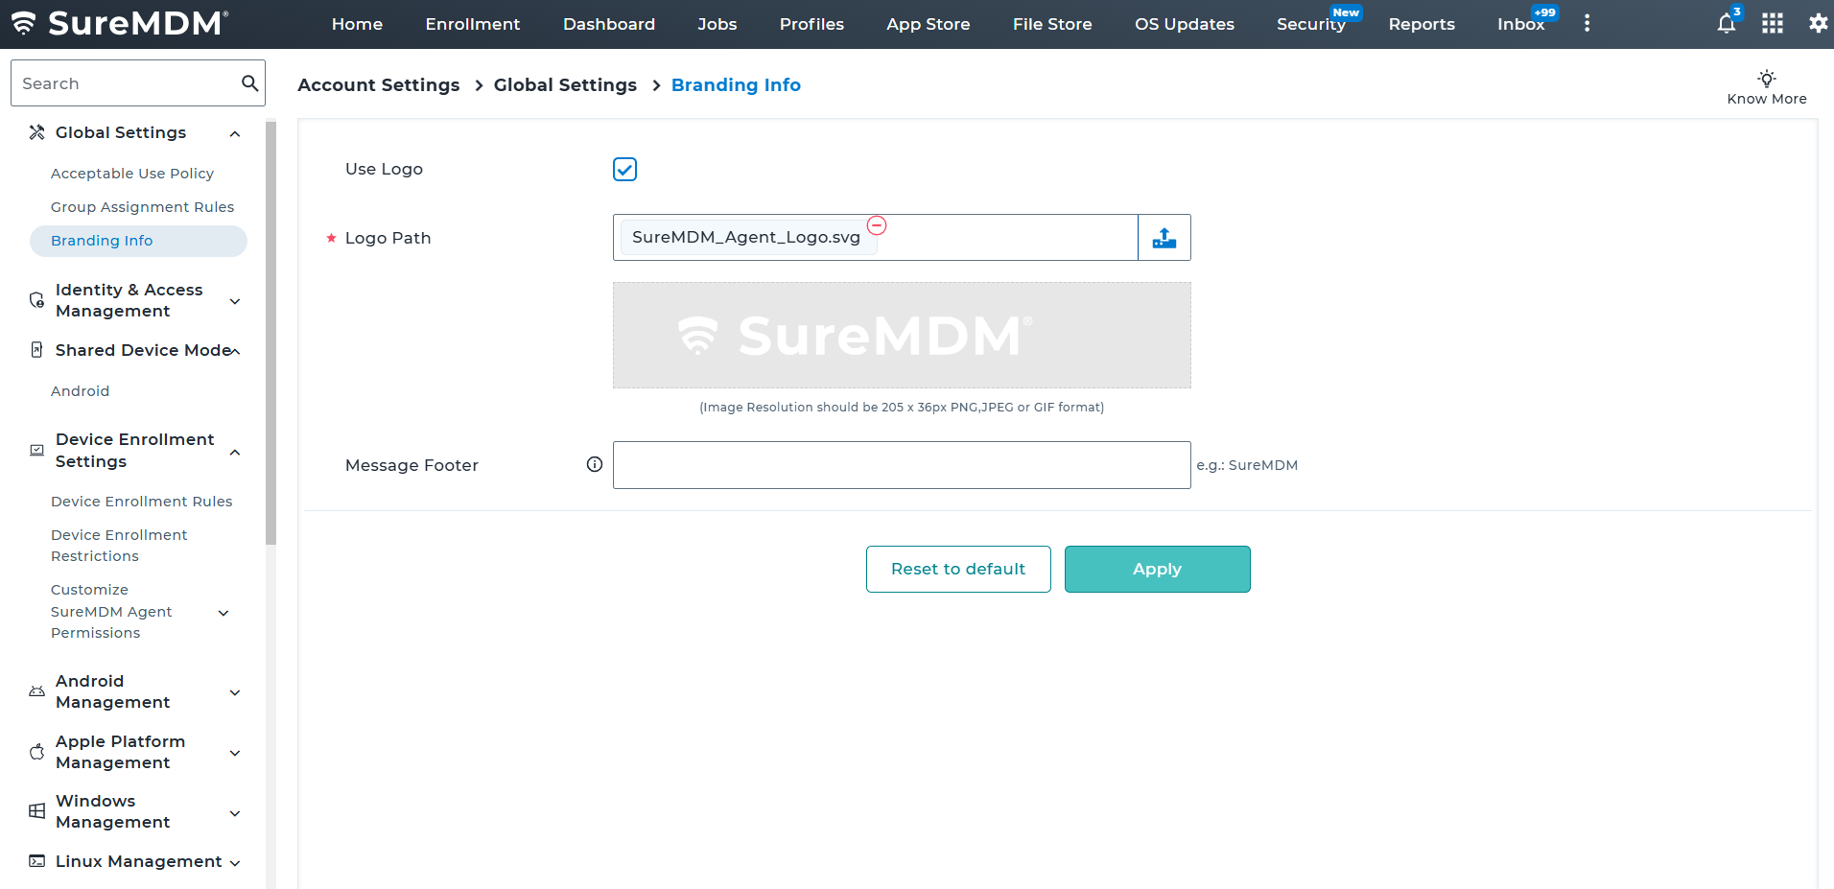This screenshot has width=1834, height=889.
Task: Open Device Enrollment Rules
Action: click(142, 502)
